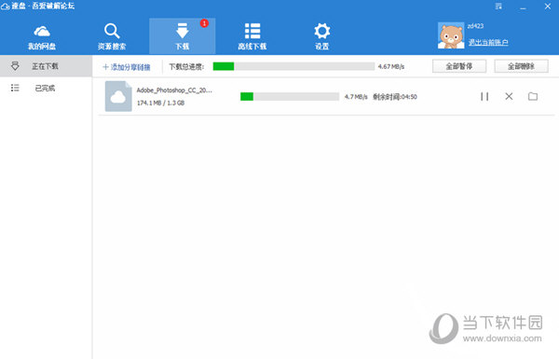Screen dimensions: 559x359
Task: Click the Adobe_Photoshop_CC_20... file name
Action: click(x=174, y=90)
